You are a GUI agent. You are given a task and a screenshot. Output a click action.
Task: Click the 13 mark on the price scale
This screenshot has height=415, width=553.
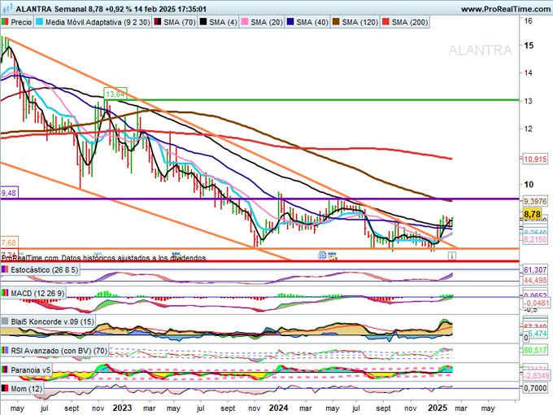(x=529, y=101)
